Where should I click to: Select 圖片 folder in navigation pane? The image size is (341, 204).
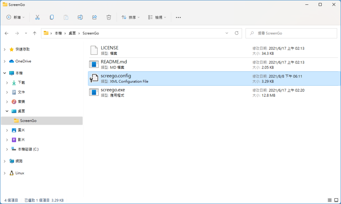click(x=21, y=130)
